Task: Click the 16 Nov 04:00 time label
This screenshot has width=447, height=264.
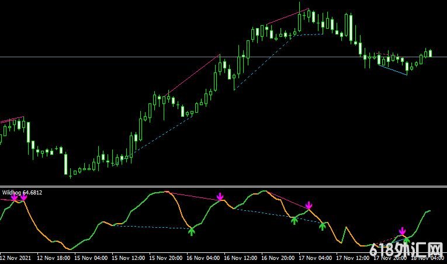Action: coord(203,258)
